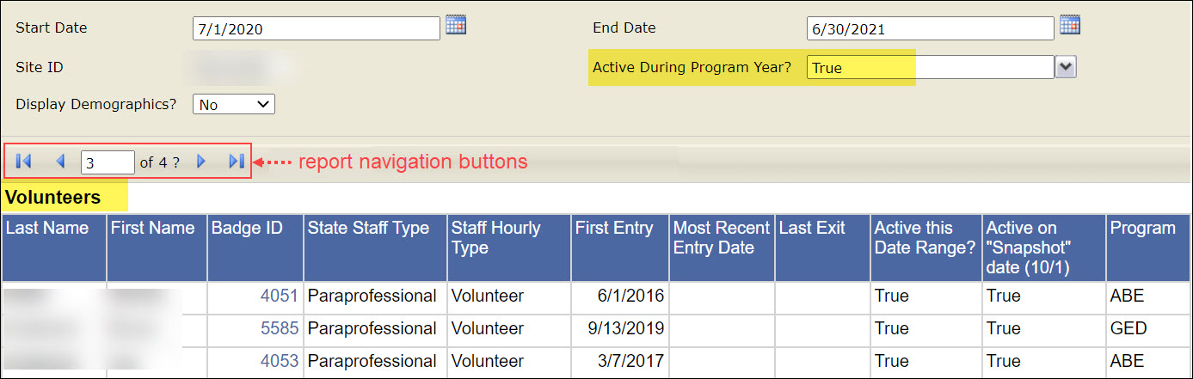
Task: Open badge ID 5585 link
Action: (279, 329)
